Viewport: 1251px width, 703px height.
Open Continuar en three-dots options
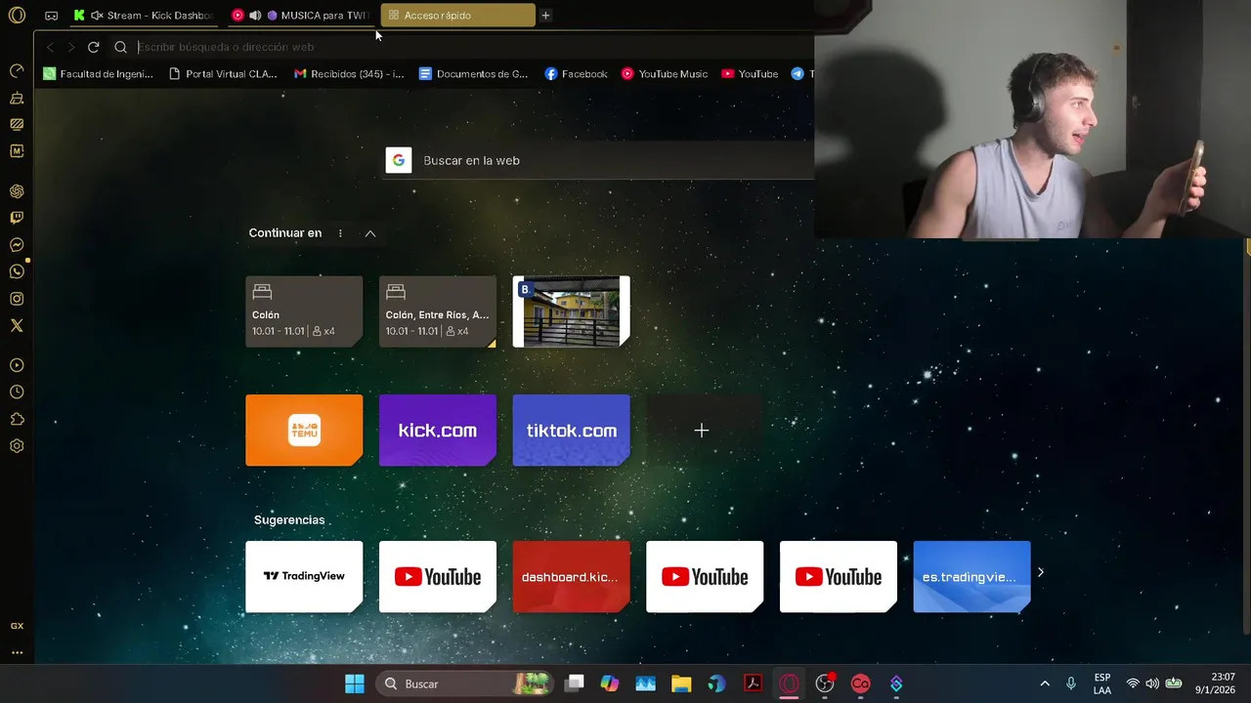pos(340,233)
